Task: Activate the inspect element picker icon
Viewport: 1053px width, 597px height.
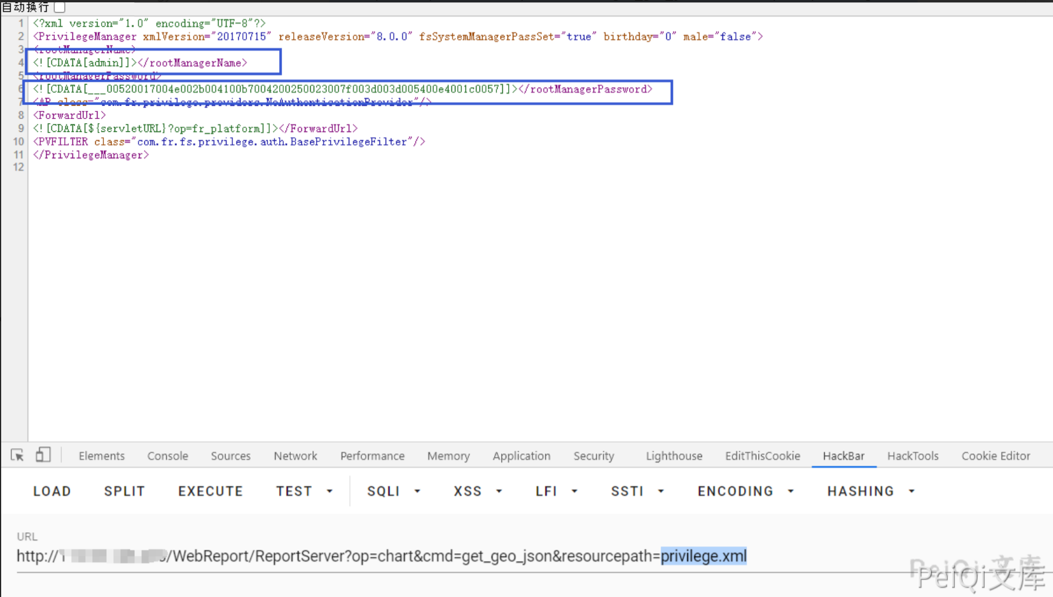Action: [17, 455]
